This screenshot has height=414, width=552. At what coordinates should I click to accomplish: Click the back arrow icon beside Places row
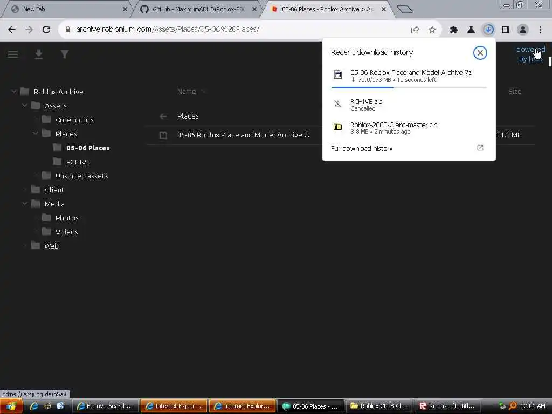163,116
